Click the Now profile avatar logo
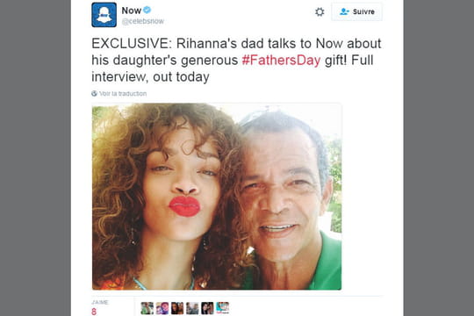The image size is (474, 316). (104, 15)
